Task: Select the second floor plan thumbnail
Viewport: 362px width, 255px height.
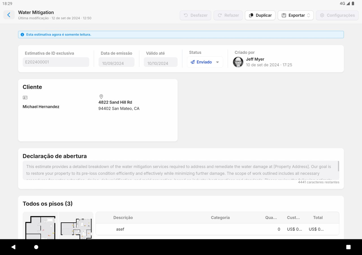Action: click(x=76, y=226)
